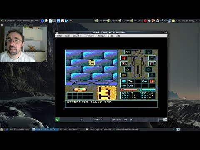Select the helmet equipment slot
The height and width of the screenshot is (150, 200).
tap(127, 52)
